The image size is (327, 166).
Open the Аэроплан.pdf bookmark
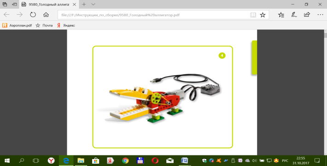[x=17, y=25]
